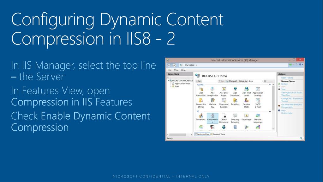The image size is (323, 182).
Task: Open the Application Settings feature
Action: click(x=258, y=92)
